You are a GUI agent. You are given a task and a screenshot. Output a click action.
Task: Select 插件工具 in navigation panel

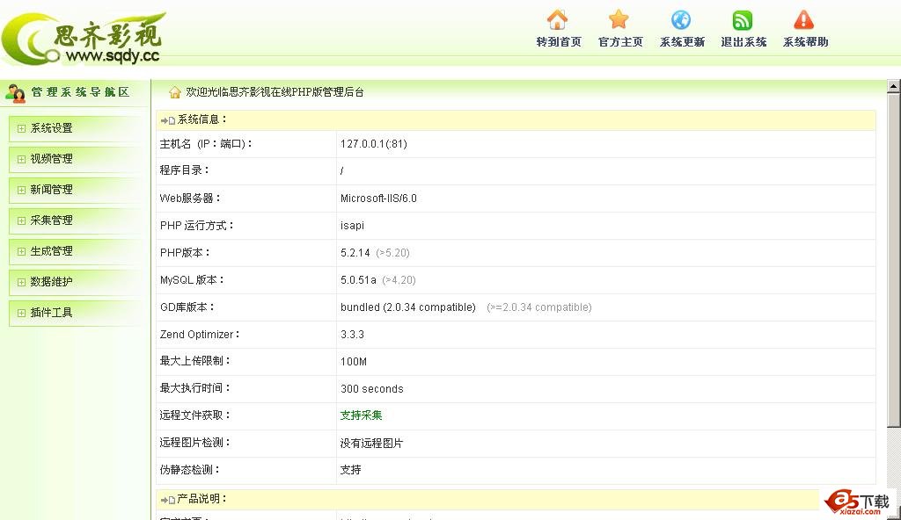[51, 313]
